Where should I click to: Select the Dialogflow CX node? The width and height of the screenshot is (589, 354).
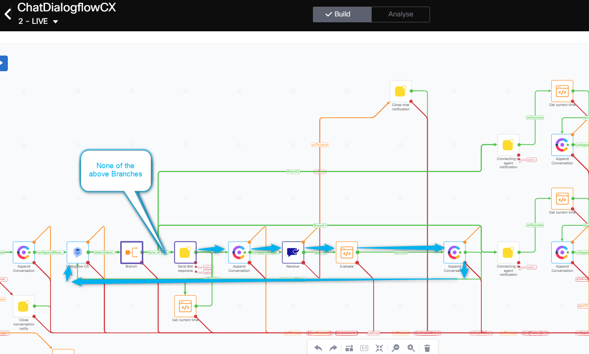(x=78, y=252)
